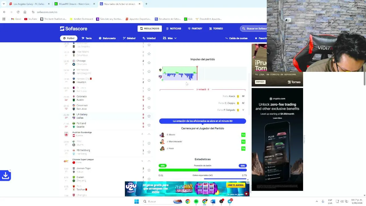Click the LA Galaxy crest beside momentum graph
The width and height of the screenshot is (366, 206).
point(160,70)
